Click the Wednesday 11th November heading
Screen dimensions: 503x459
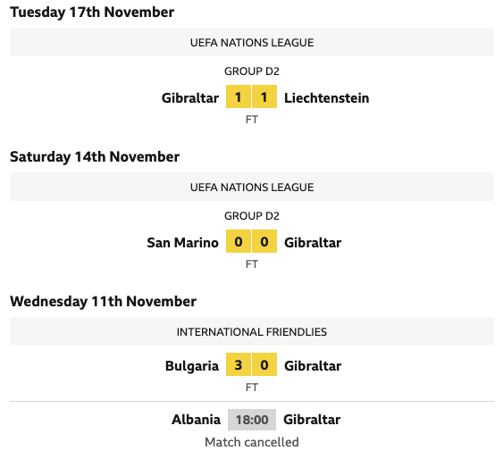coord(103,302)
